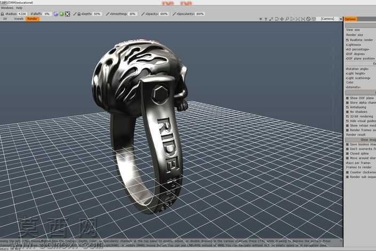
Task: Click the rotate camera navigation icon
Action: 277,19
